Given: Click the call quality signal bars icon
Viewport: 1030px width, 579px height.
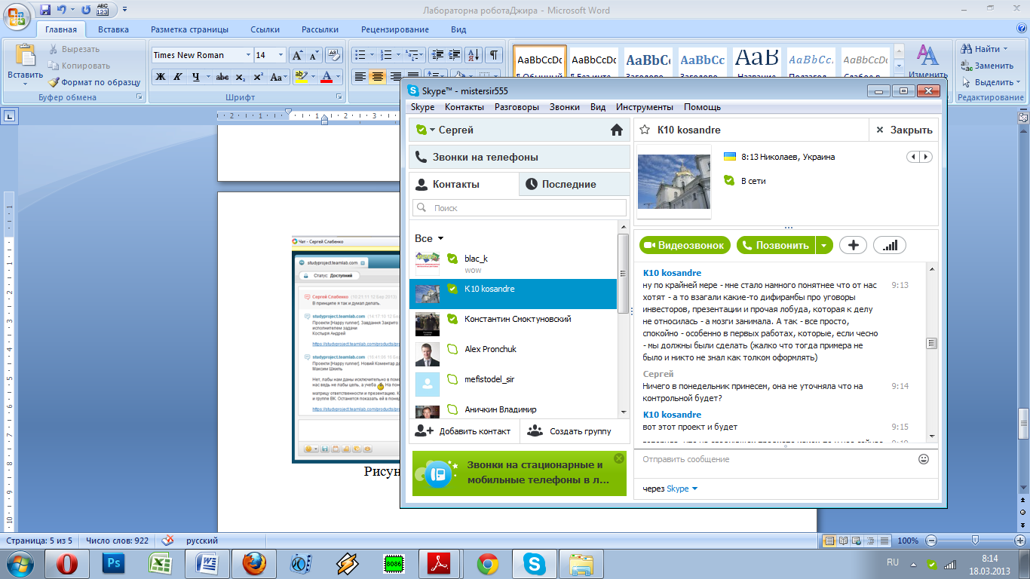Looking at the screenshot, I should click(x=890, y=245).
